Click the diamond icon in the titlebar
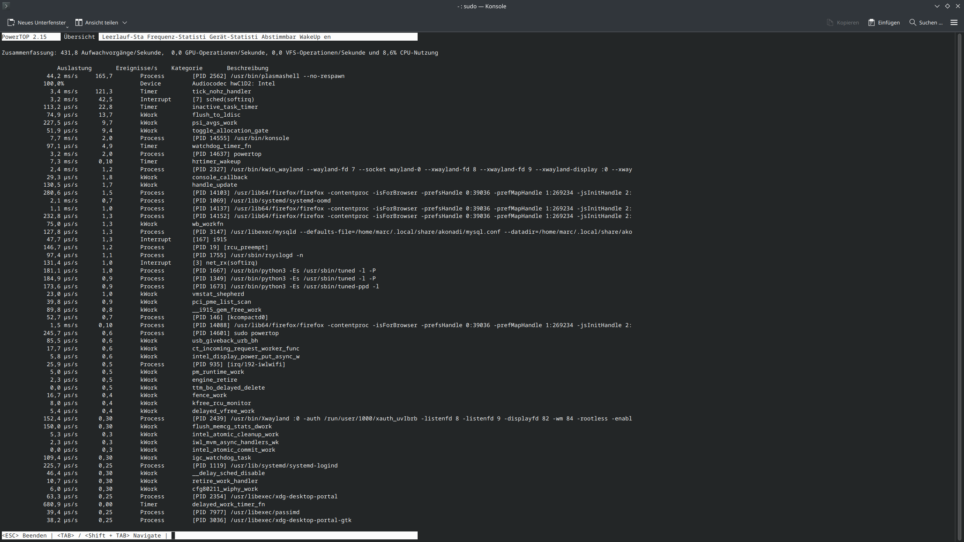Viewport: 964px width, 542px height. tap(947, 6)
